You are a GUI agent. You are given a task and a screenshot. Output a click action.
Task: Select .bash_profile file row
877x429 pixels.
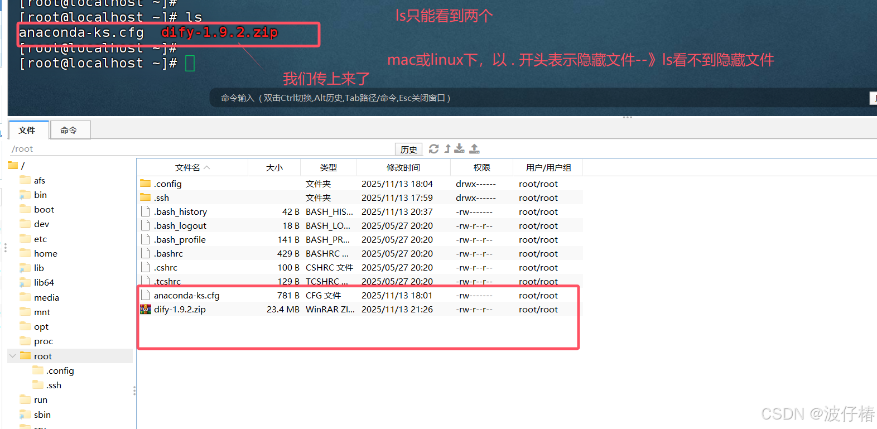pyautogui.click(x=360, y=239)
